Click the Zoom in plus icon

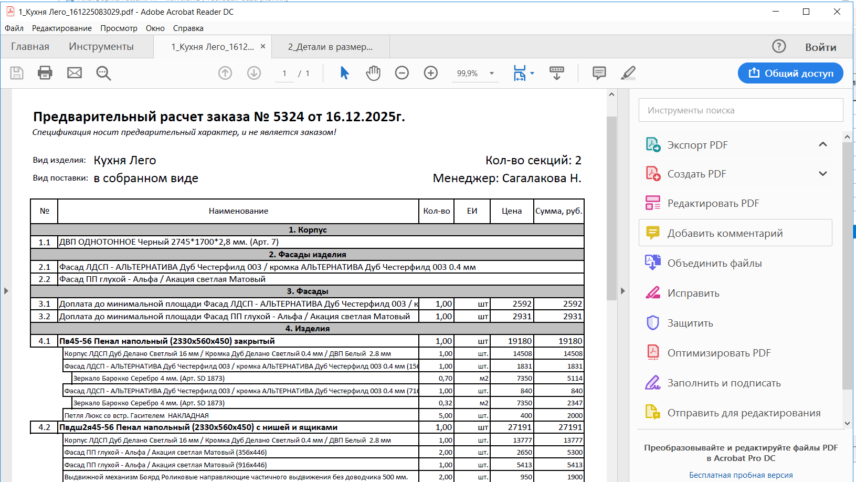point(431,73)
